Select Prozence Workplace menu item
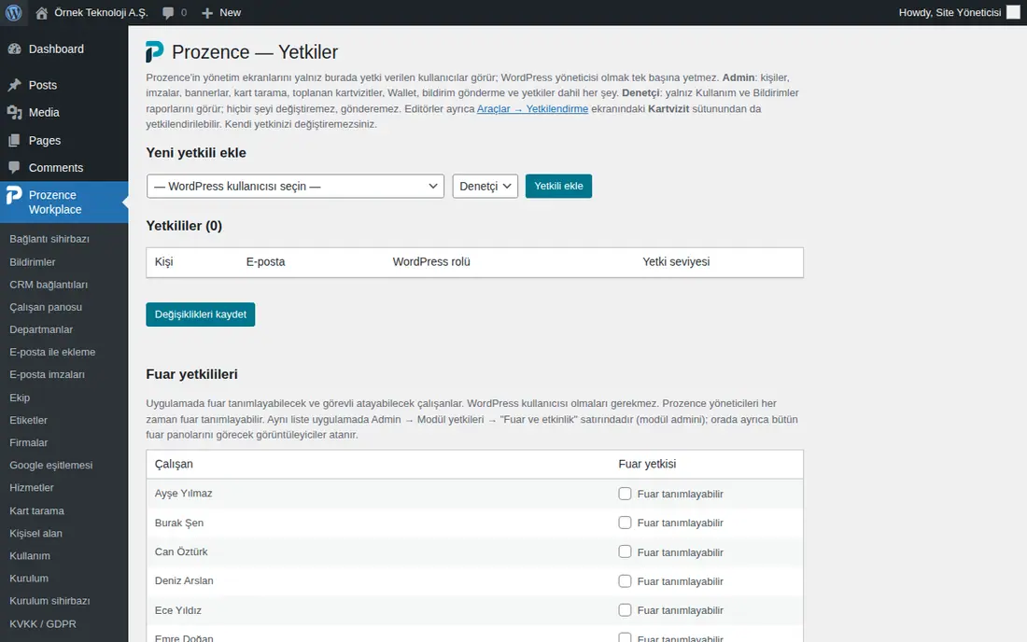Screen dimensions: 1027x642 [64, 202]
